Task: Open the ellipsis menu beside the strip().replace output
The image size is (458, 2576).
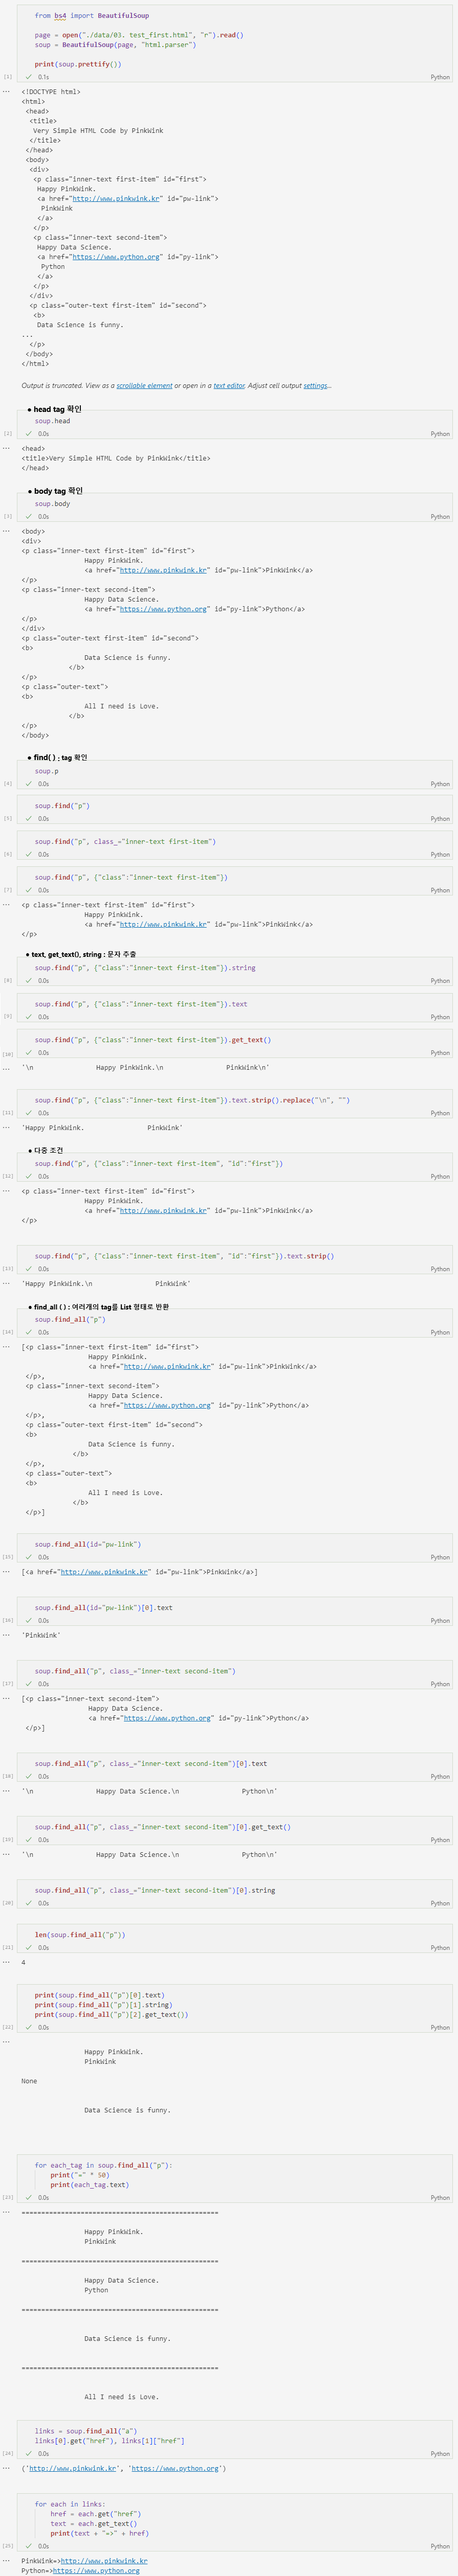Action: click(6, 1128)
